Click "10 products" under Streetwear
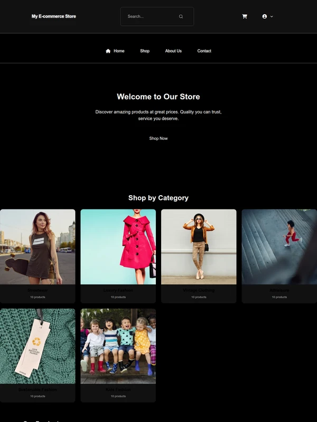The height and width of the screenshot is (422, 317). 38,297
